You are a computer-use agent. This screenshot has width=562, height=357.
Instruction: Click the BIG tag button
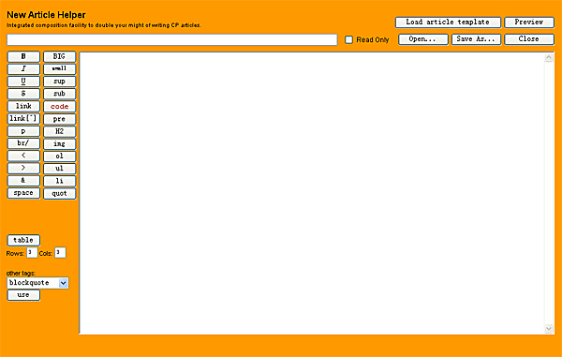click(x=60, y=56)
